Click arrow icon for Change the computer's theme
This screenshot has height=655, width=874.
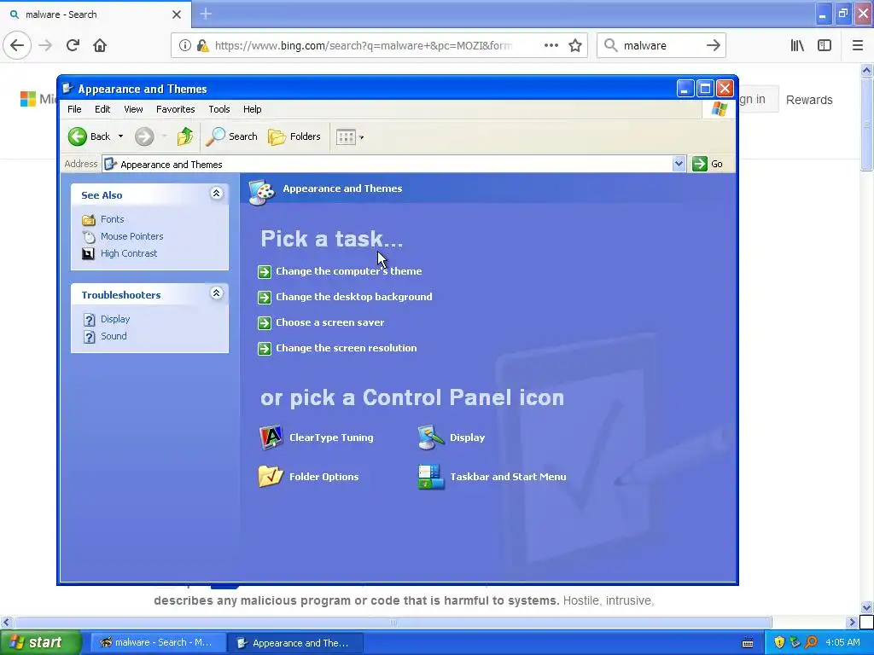[265, 272]
